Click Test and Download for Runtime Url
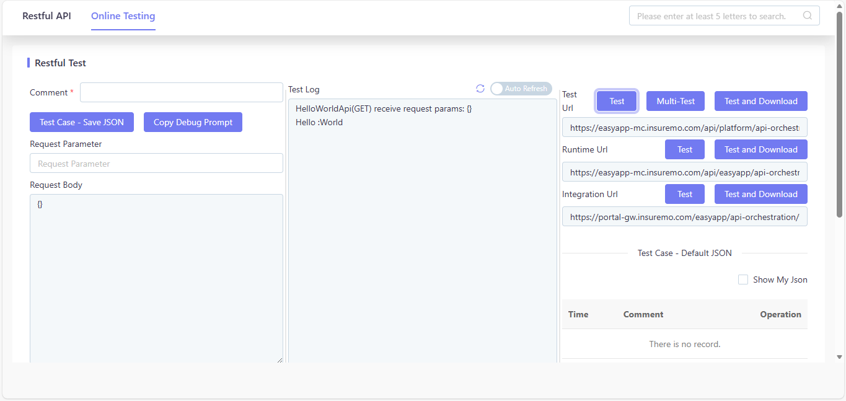 coord(761,149)
